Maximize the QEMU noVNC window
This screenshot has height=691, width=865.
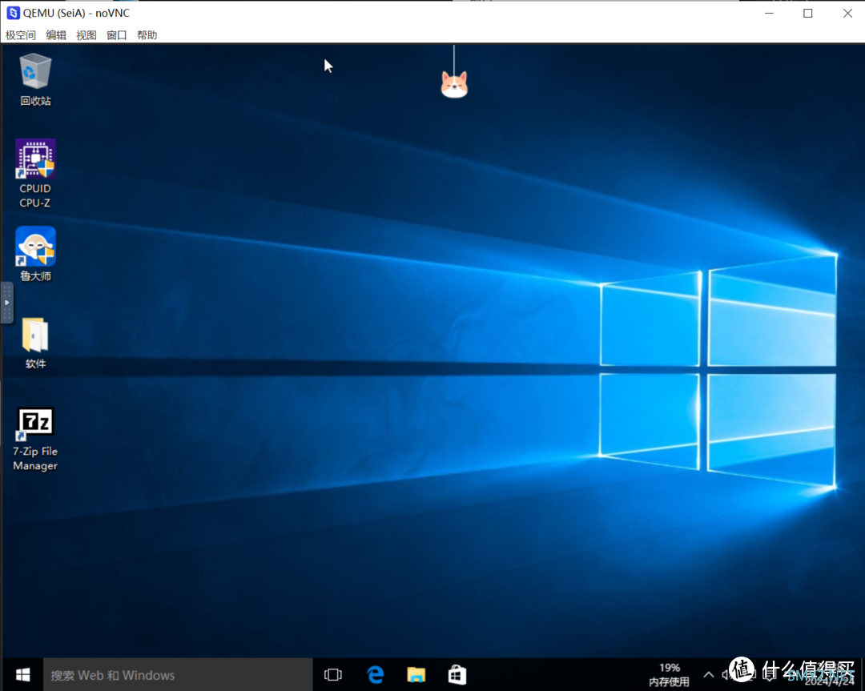807,13
